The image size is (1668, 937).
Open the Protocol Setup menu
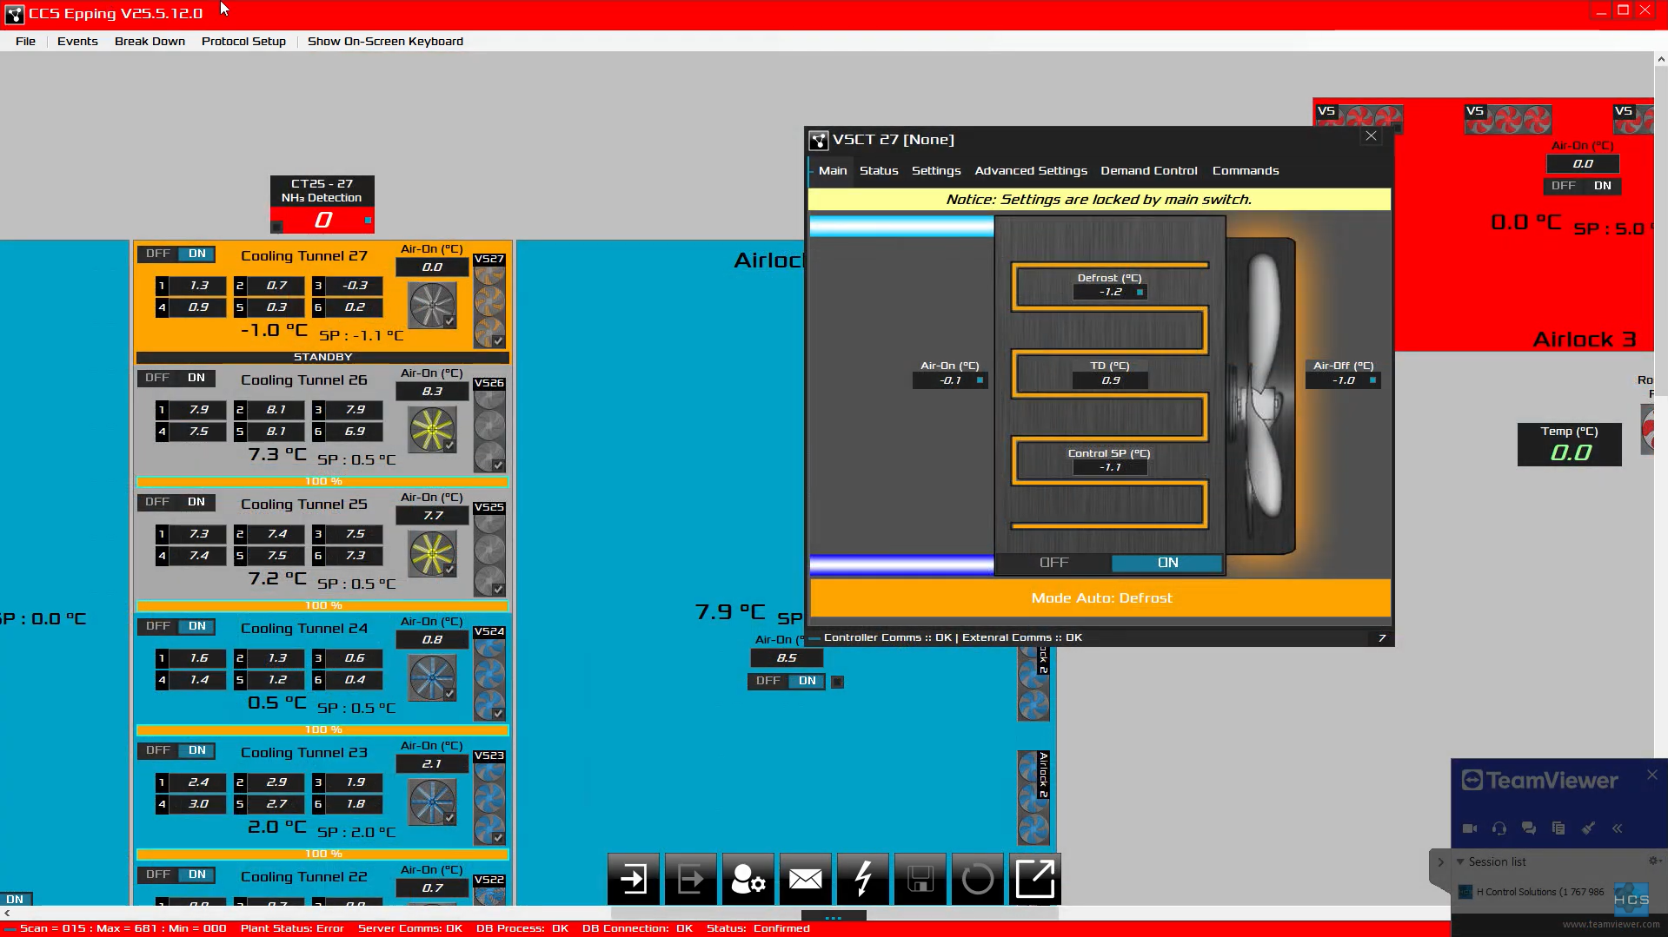pyautogui.click(x=243, y=41)
